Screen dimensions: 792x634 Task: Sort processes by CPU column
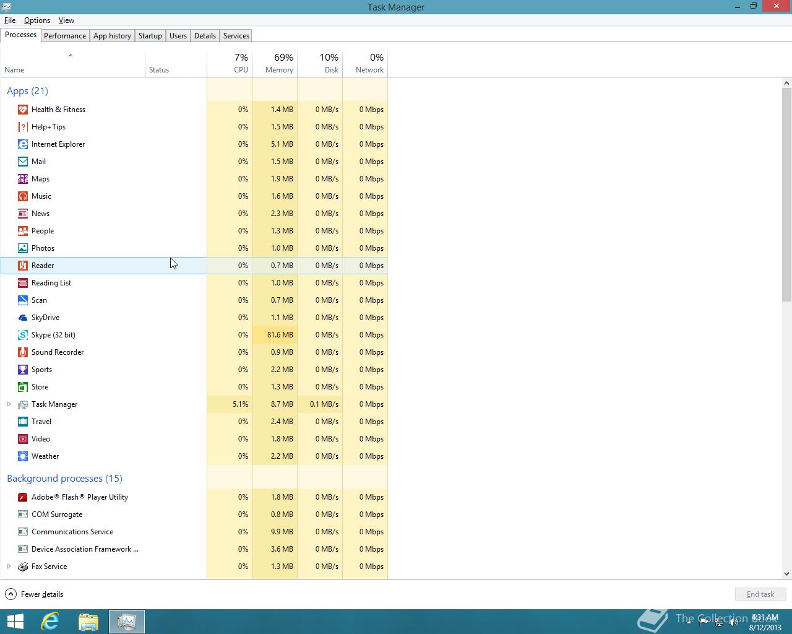tap(230, 64)
